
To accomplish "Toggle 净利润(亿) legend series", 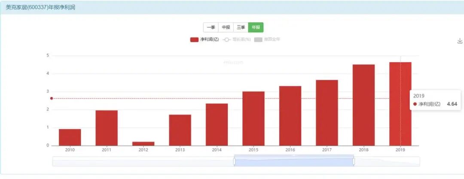I will 205,39.
